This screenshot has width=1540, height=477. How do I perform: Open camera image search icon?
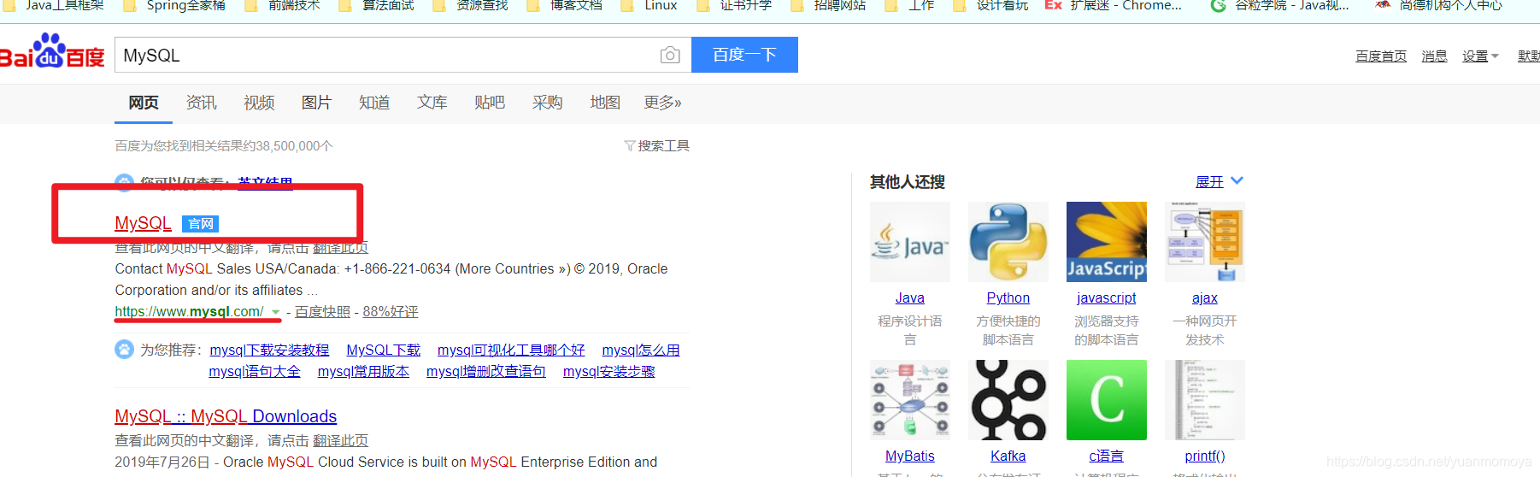pyautogui.click(x=670, y=56)
